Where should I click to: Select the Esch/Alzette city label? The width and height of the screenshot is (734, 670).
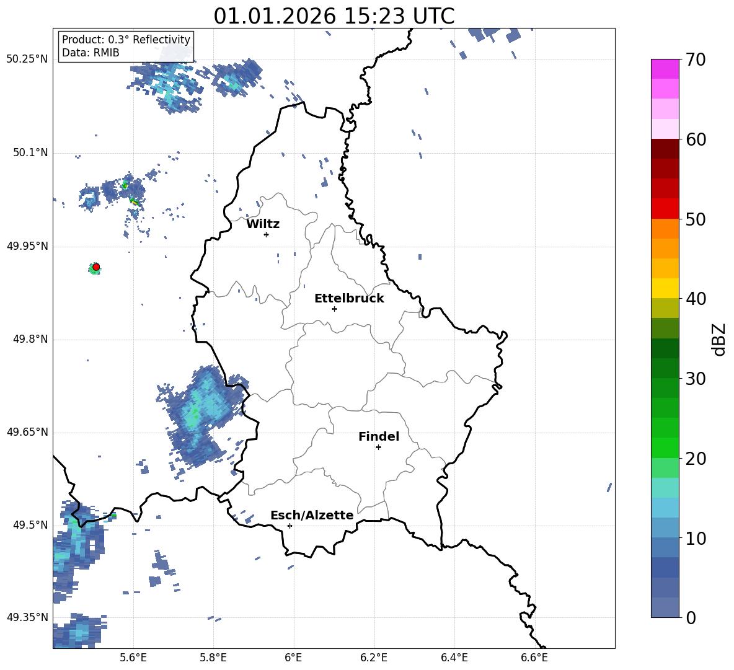312,515
